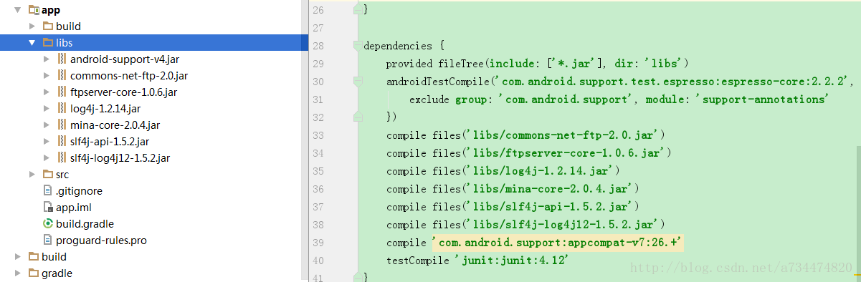
Task: Expand the src folder
Action: [x=32, y=175]
